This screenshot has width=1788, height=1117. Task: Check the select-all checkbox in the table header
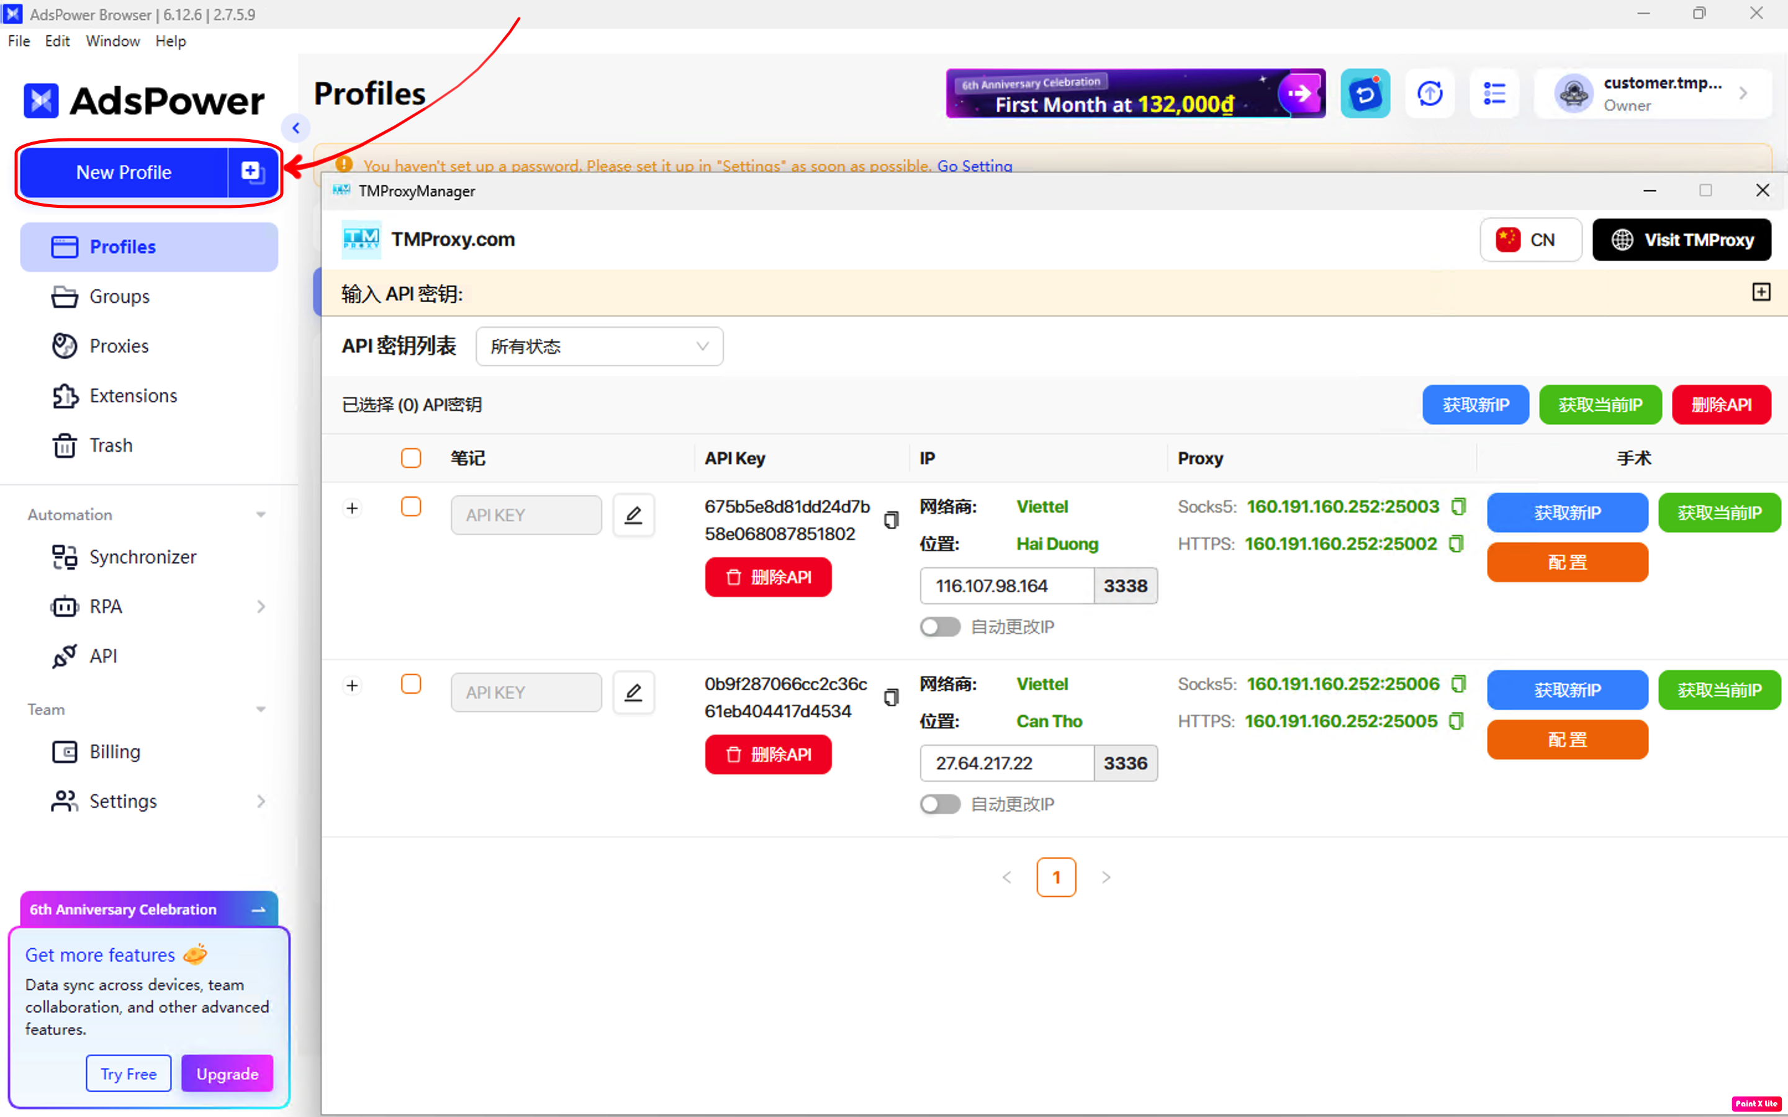point(411,458)
